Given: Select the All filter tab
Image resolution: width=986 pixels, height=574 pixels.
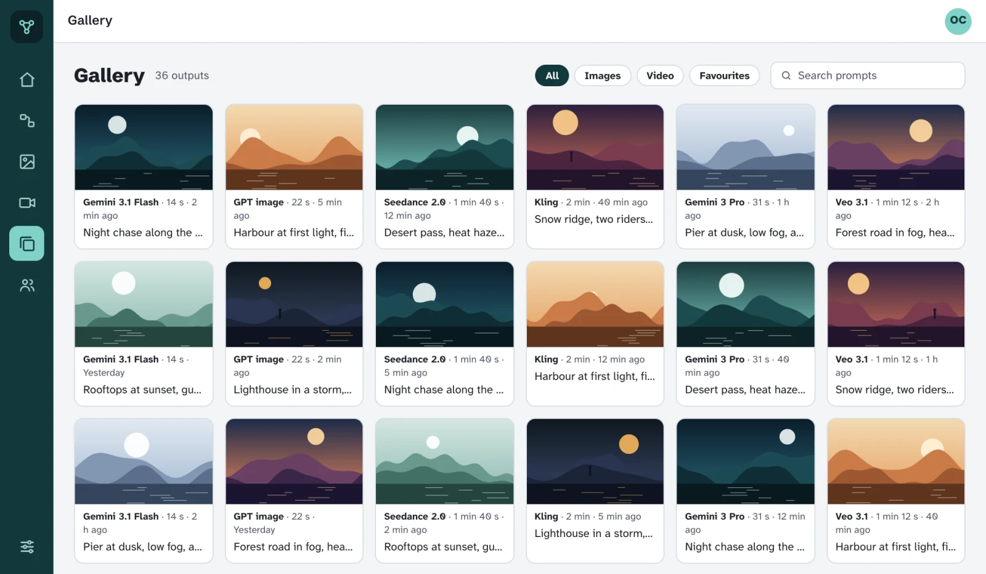Looking at the screenshot, I should [x=552, y=76].
